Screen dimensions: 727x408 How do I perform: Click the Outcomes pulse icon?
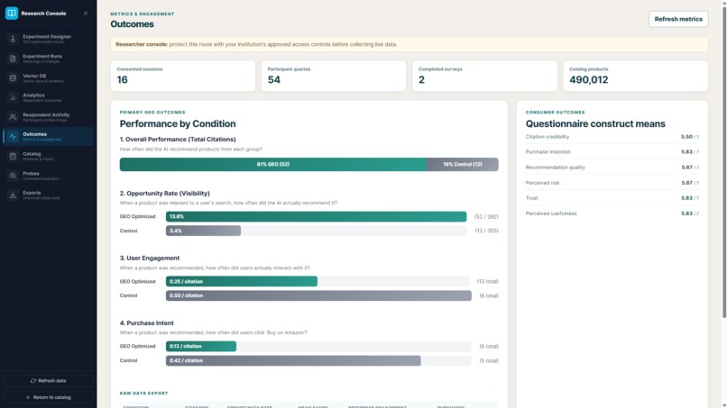pyautogui.click(x=13, y=137)
